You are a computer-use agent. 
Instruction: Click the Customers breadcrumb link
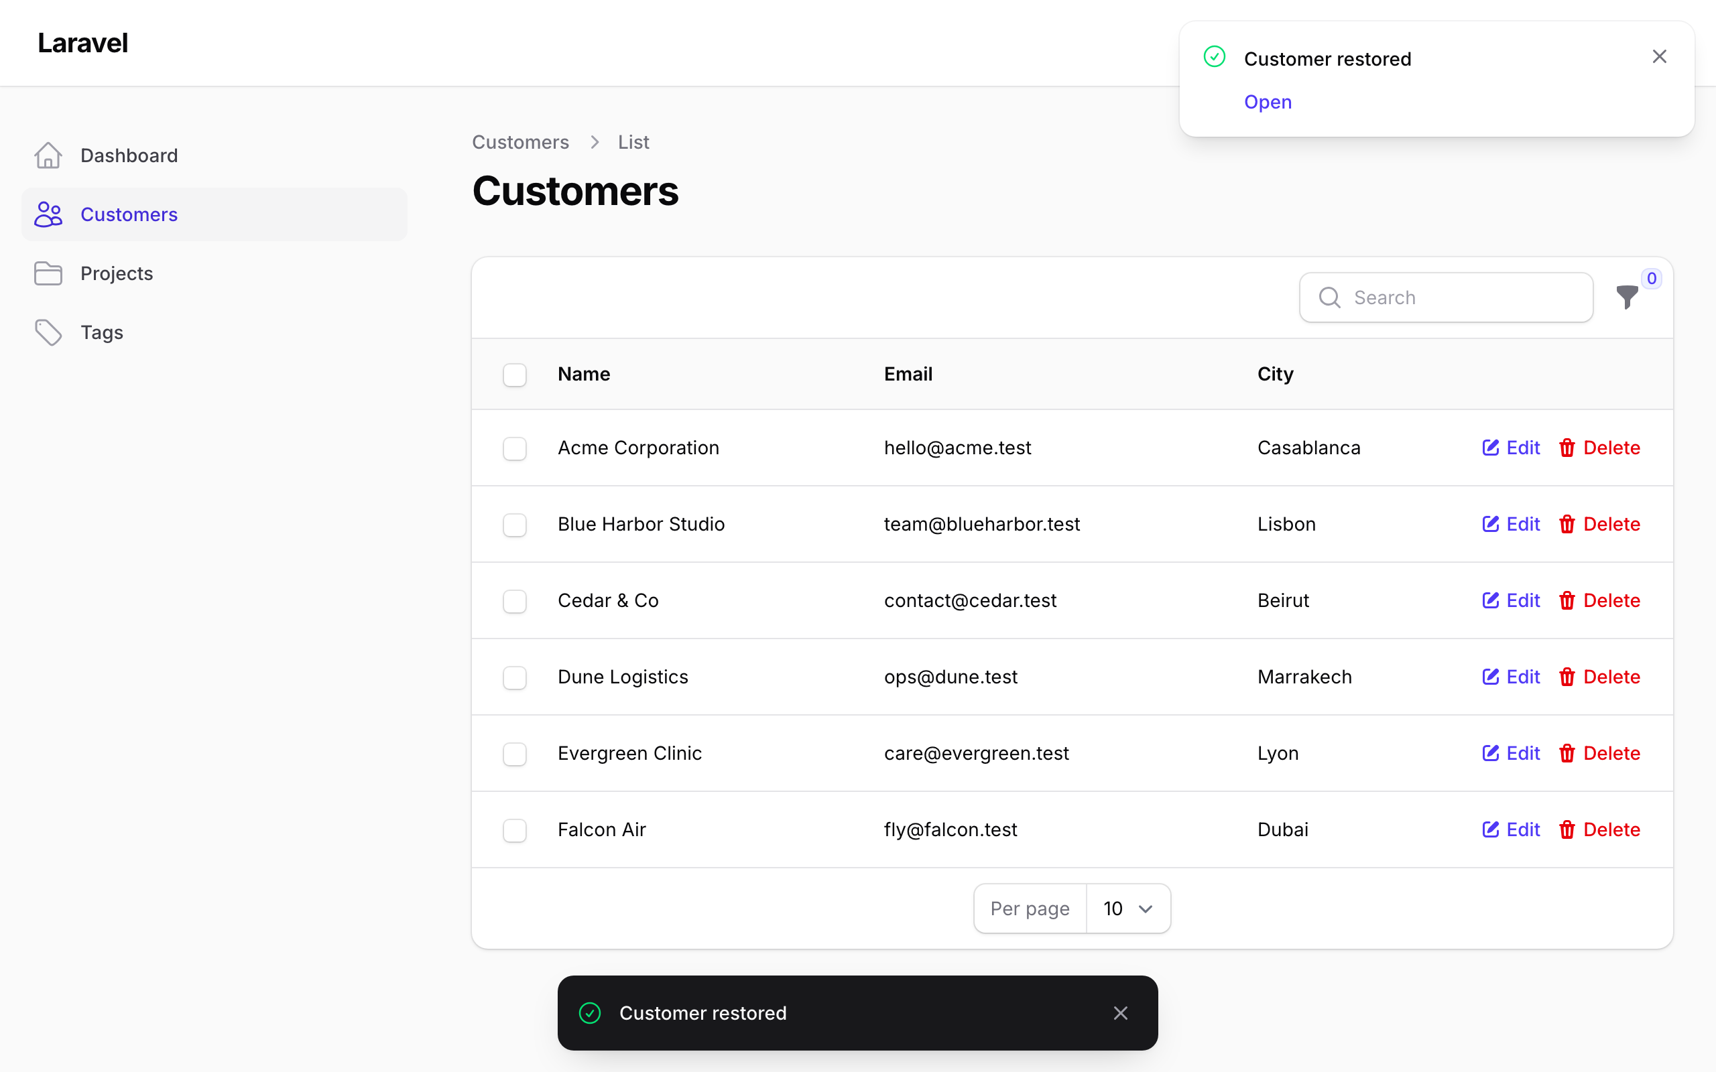[x=520, y=142]
